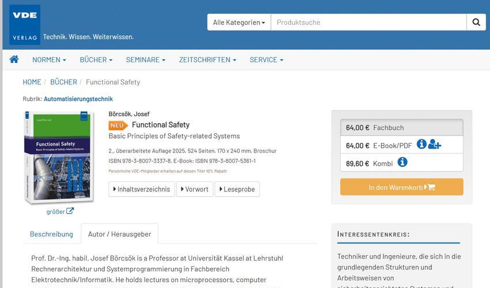Click HOME breadcrumb link

32,82
